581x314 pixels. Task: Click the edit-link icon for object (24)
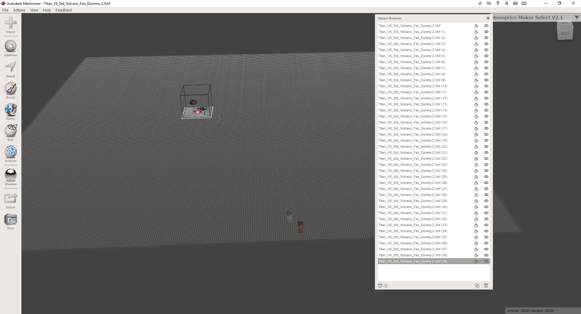(x=476, y=171)
